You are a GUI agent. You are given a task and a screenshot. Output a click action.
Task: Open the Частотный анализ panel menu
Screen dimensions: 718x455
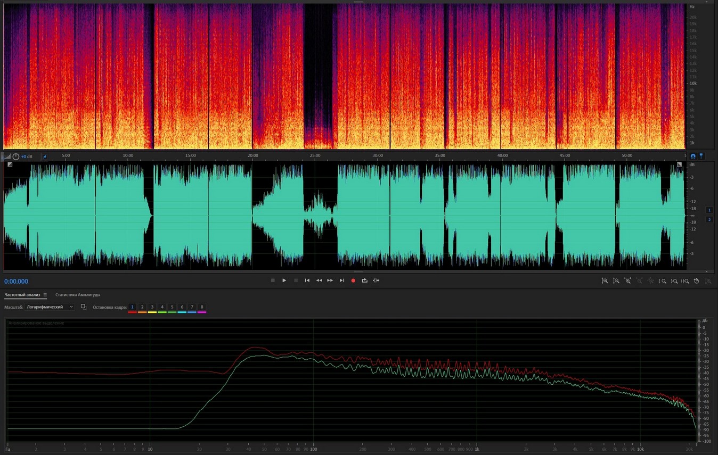click(x=45, y=295)
